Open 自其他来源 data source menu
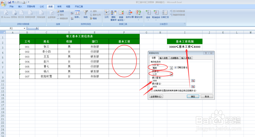 (30, 15)
